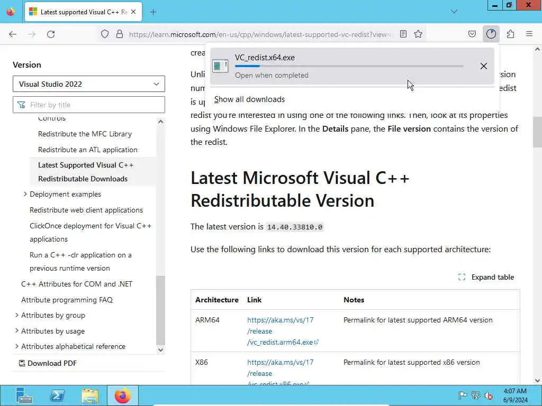Click the Architecture column header

(x=216, y=300)
